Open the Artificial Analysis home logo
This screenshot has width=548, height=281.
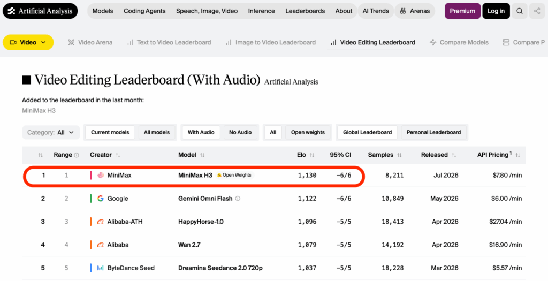(x=40, y=11)
